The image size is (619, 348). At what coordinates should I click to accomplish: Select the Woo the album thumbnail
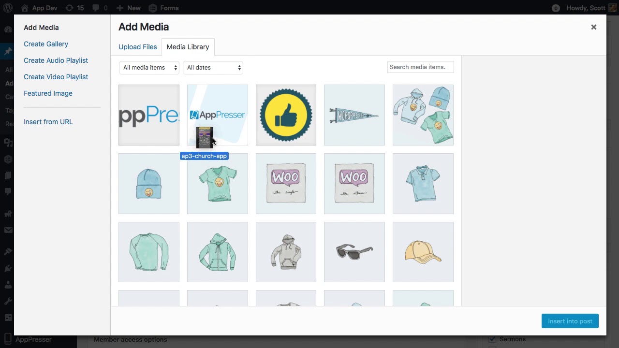point(354,184)
